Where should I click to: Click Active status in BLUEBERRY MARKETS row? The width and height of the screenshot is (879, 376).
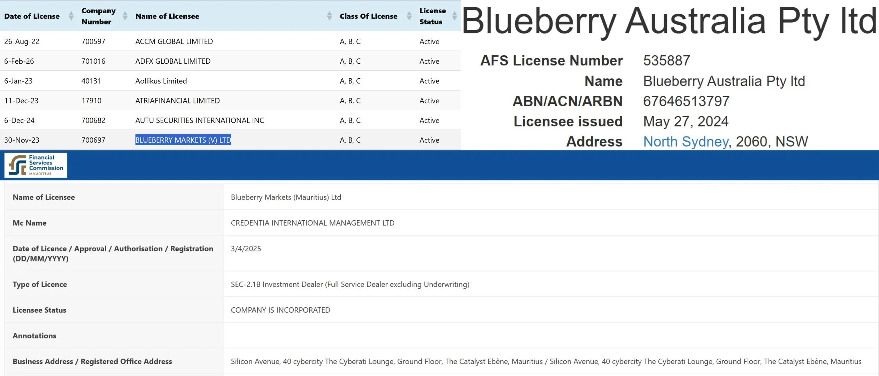pyautogui.click(x=429, y=140)
